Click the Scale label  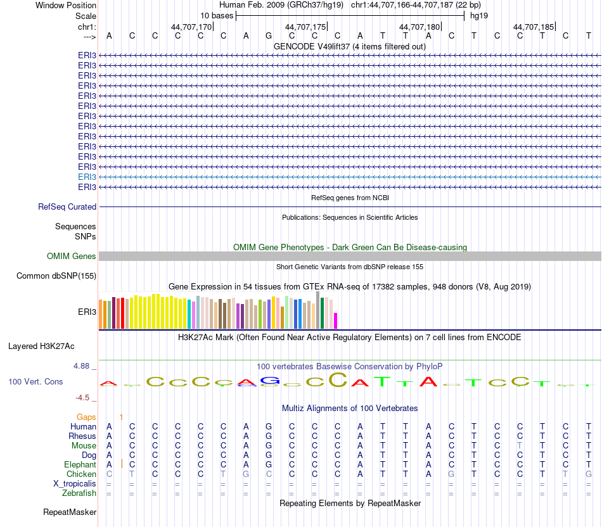86,16
